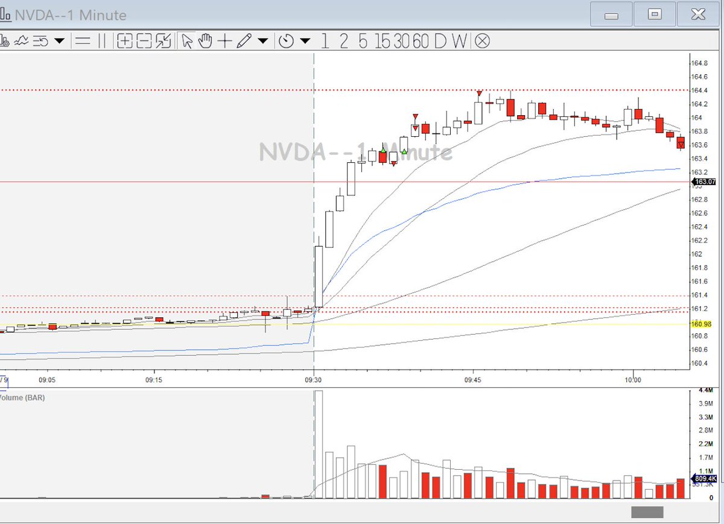Select the arrow pointer tool
Viewport: 724px width, 524px height.
pyautogui.click(x=187, y=41)
